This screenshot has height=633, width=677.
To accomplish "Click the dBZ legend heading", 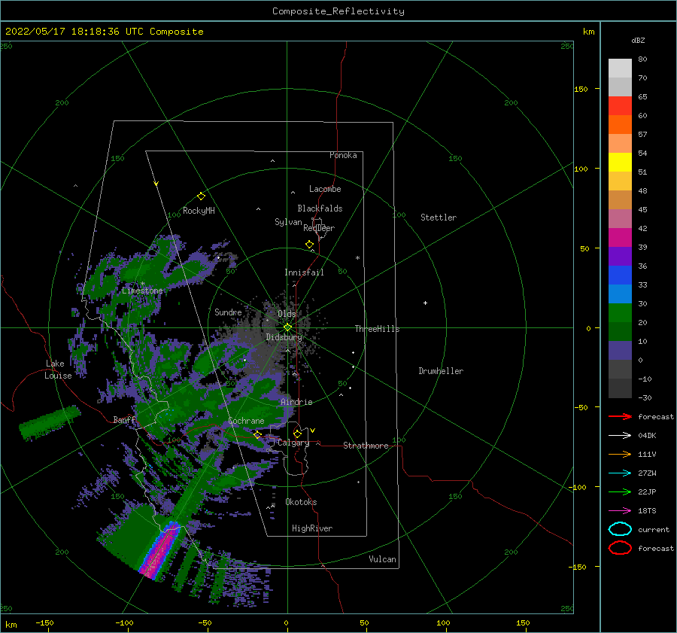I will point(638,40).
